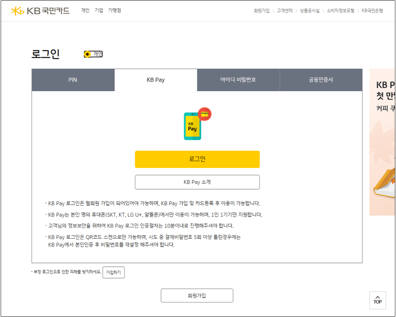Open the 개인 menu in header

click(x=85, y=10)
